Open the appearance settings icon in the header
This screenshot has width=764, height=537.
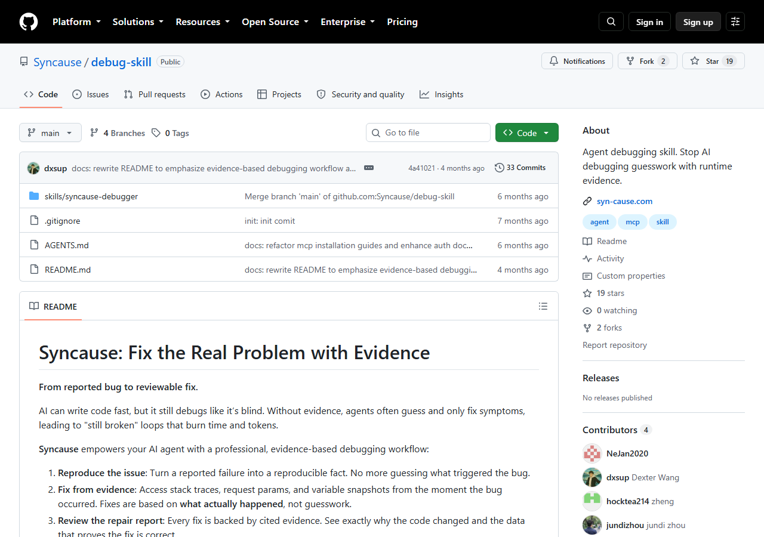point(735,22)
